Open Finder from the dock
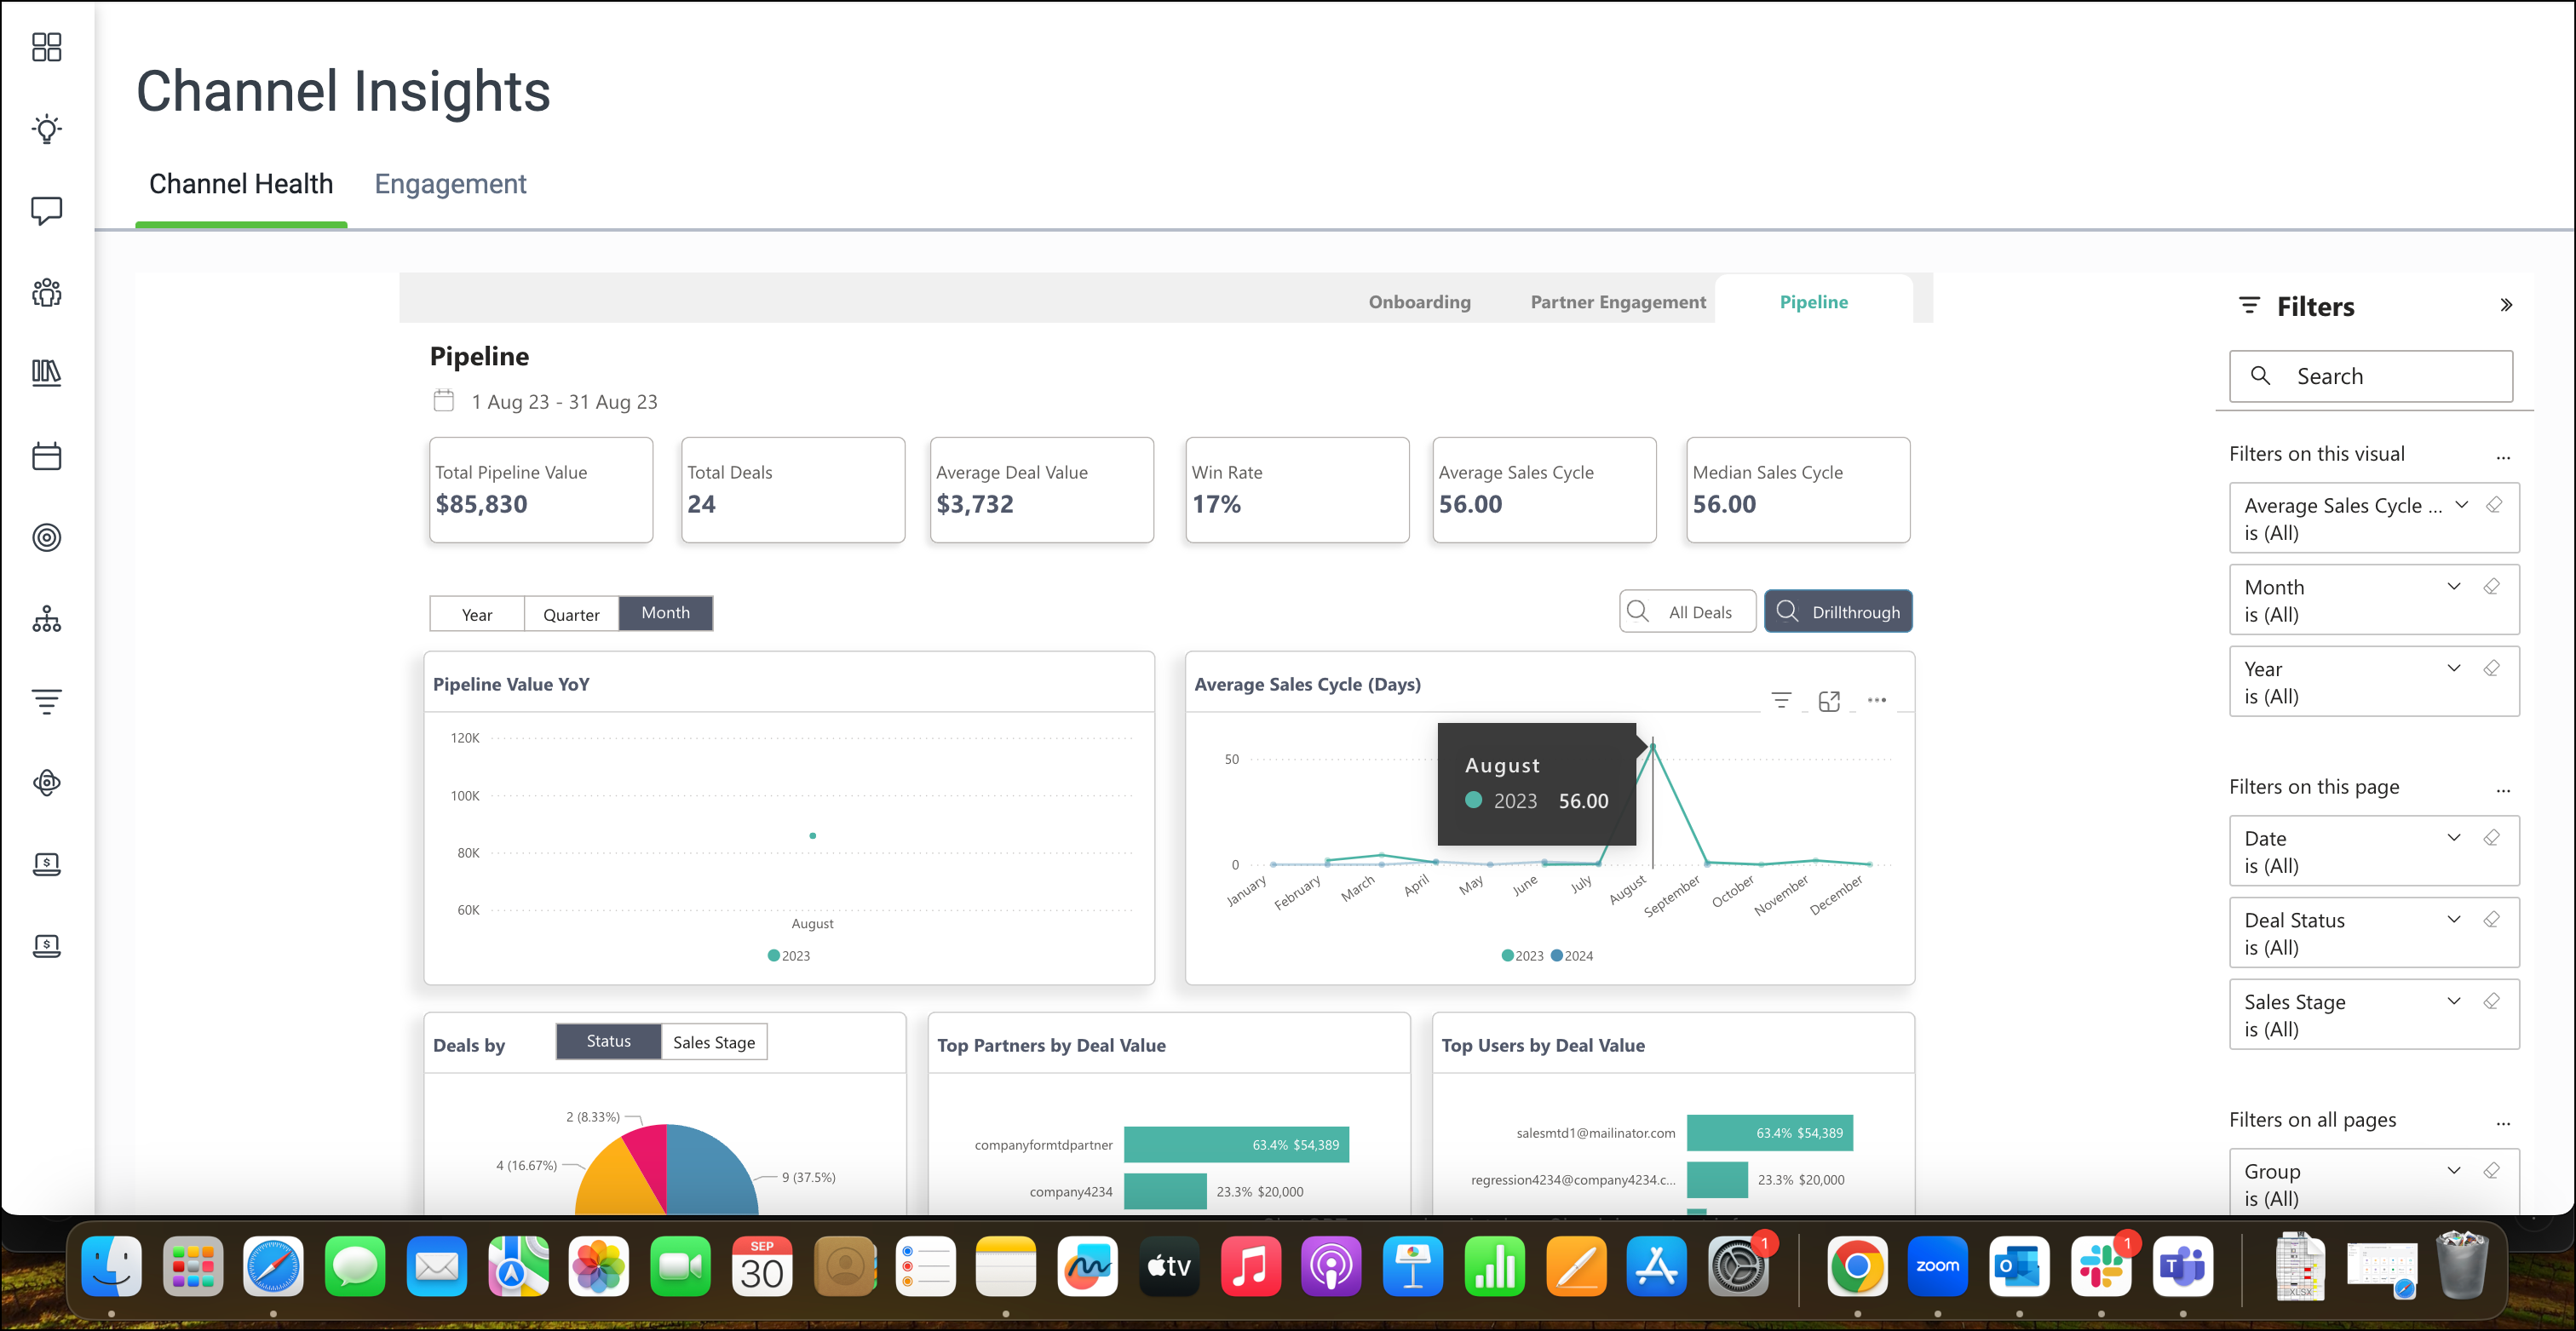The image size is (2576, 1331). 111,1266
